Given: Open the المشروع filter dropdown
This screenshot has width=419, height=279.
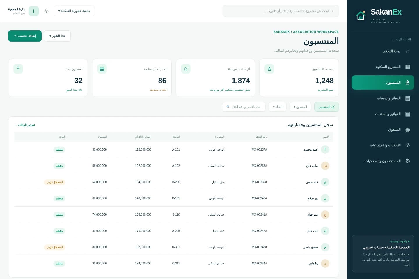Looking at the screenshot, I should [300, 107].
